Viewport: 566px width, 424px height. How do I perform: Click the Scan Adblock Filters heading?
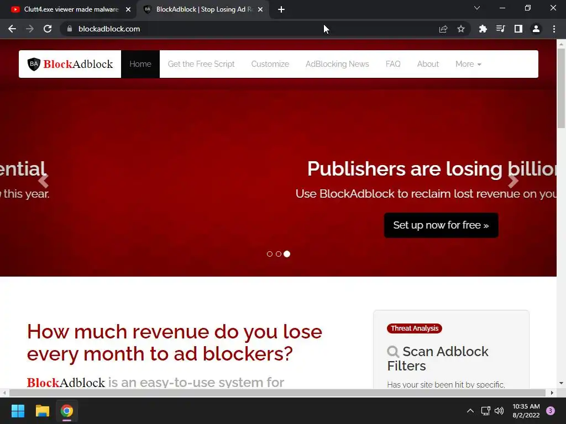438,358
